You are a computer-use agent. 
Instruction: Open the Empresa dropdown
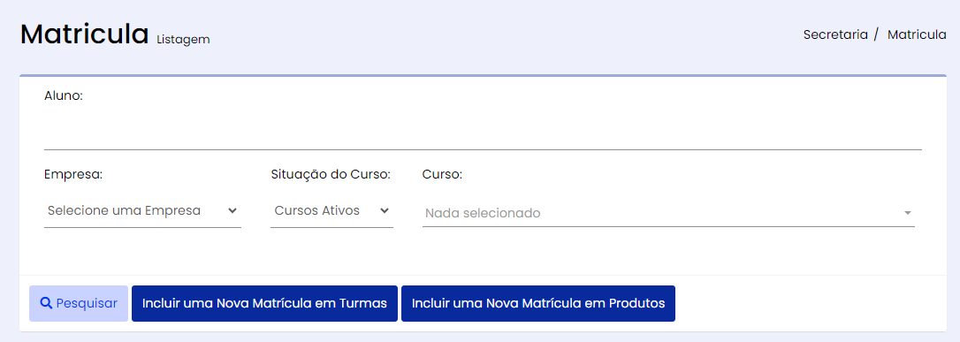[142, 211]
